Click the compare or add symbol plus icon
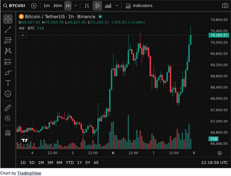 point(34,6)
